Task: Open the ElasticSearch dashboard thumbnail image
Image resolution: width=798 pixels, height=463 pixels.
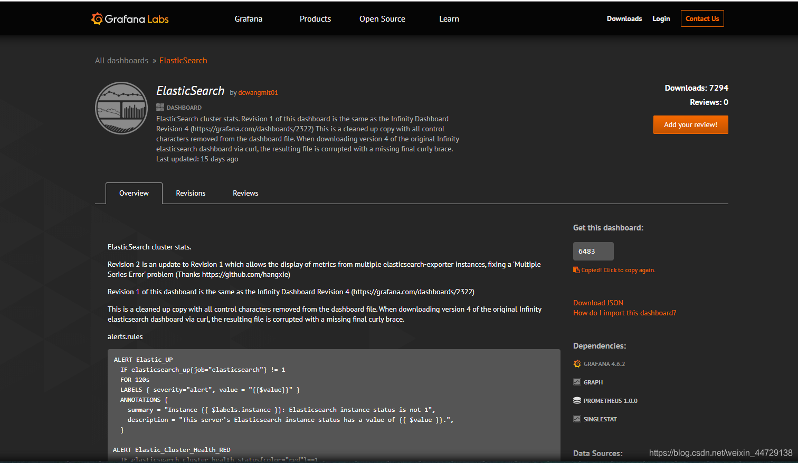Action: pyautogui.click(x=121, y=108)
